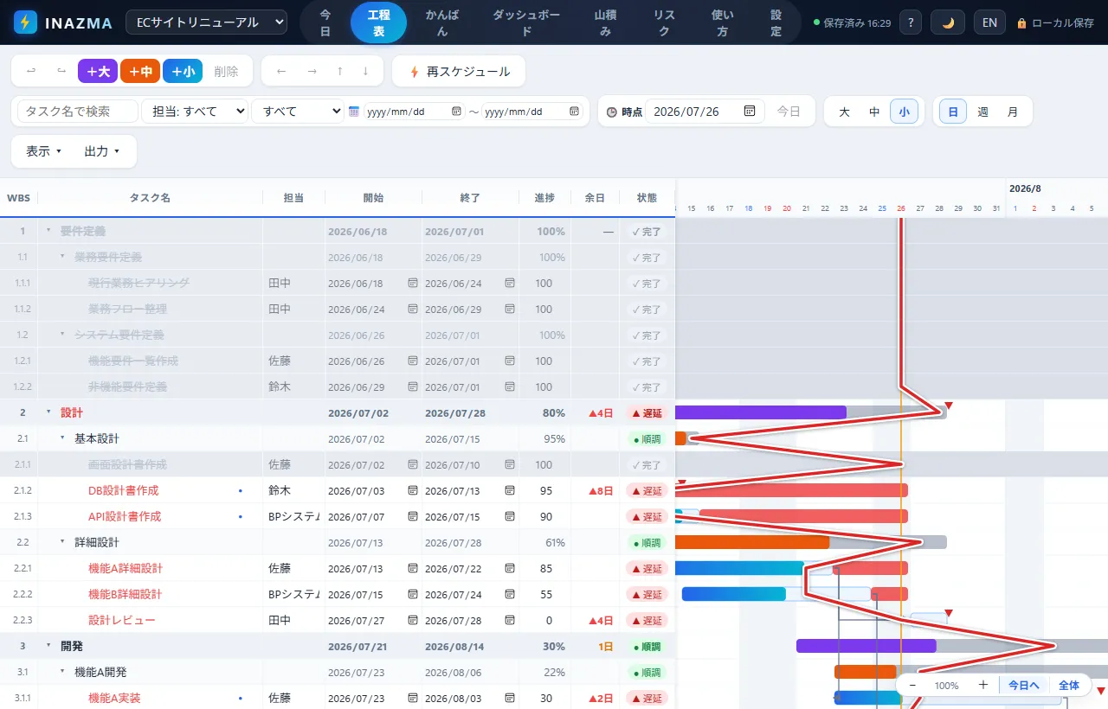Click the 再スケジュール button
The width and height of the screenshot is (1108, 709).
click(x=459, y=72)
